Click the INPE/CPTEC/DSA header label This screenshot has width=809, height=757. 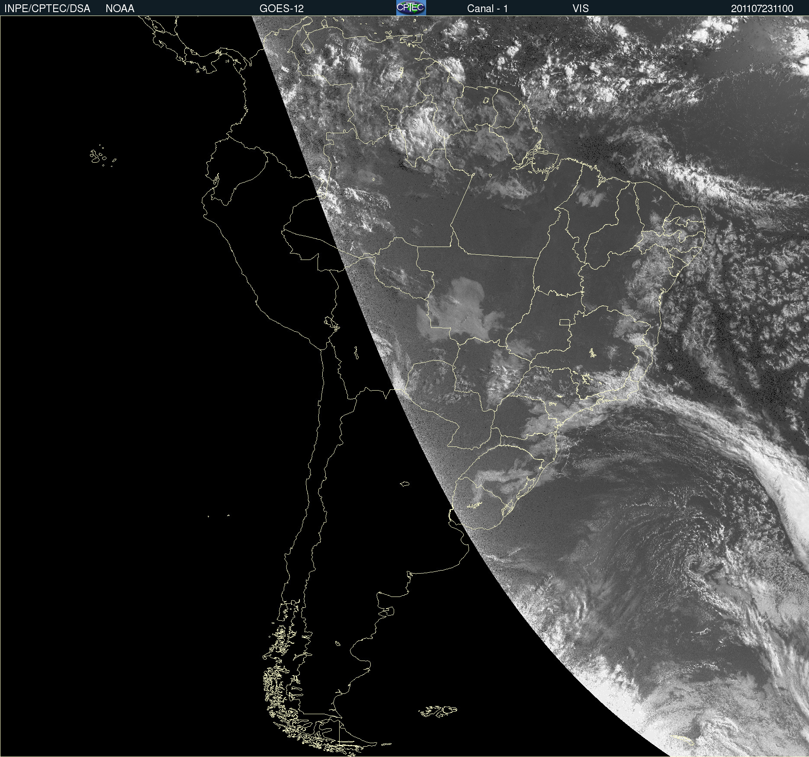point(47,9)
